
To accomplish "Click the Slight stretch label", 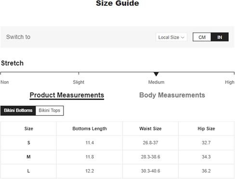I will (78, 82).
